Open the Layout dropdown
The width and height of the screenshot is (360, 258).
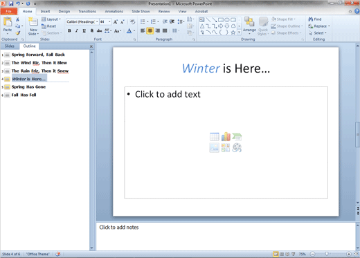point(51,19)
